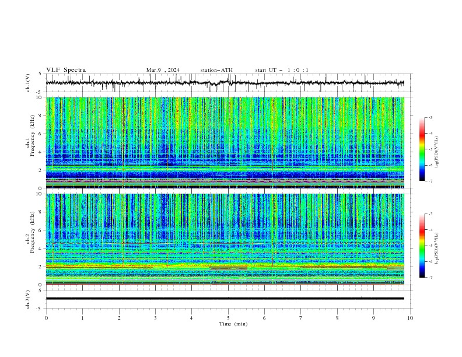Click the ch.1 waveform trace plot
Image resolution: width=462 pixels, height=357 pixels.
[225, 83]
